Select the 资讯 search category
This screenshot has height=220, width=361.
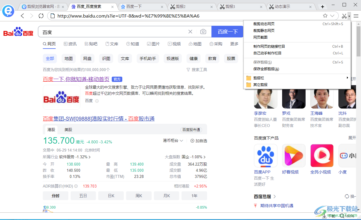(x=70, y=44)
